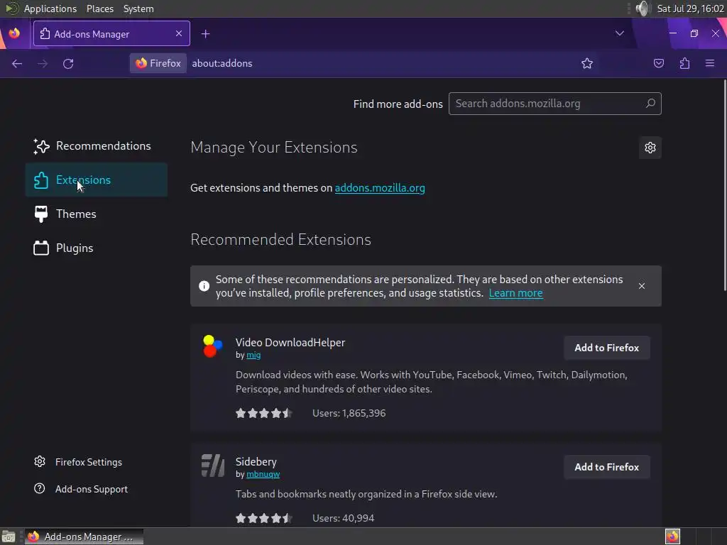
Task: Open the Firefox hamburger application menu
Action: click(710, 63)
